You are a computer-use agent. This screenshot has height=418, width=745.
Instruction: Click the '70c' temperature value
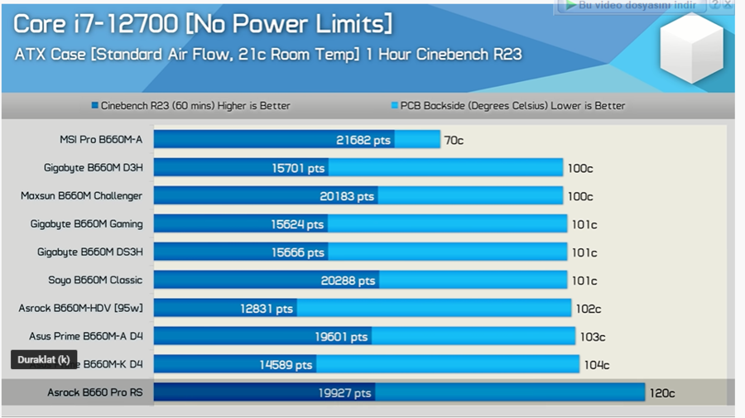[x=454, y=140]
